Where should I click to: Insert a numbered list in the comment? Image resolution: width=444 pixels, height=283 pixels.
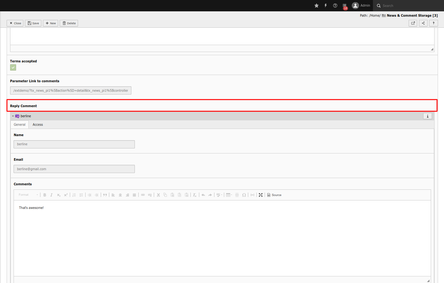(74, 195)
